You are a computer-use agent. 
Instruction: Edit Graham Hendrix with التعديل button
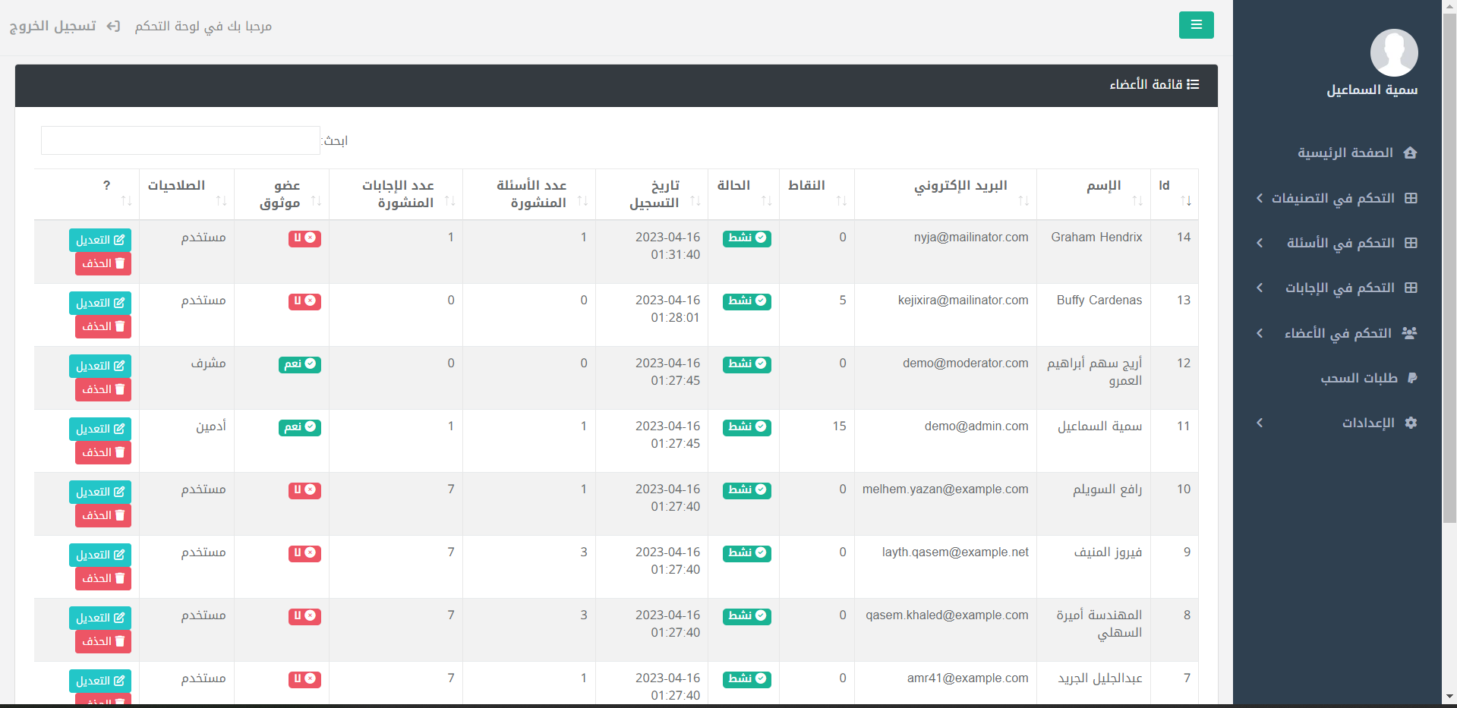tap(100, 240)
